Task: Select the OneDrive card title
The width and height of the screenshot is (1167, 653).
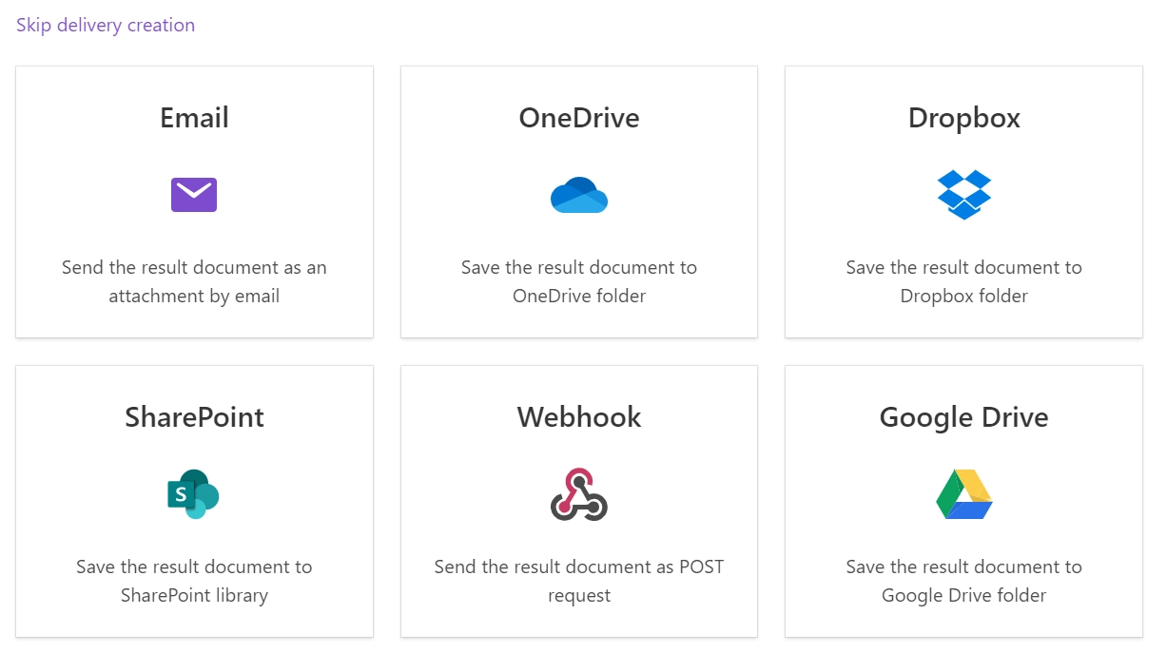Action: tap(579, 118)
